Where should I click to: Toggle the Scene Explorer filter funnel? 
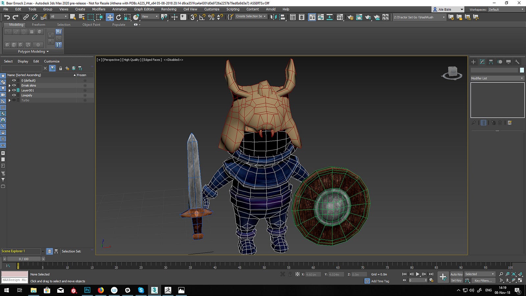pos(52,68)
